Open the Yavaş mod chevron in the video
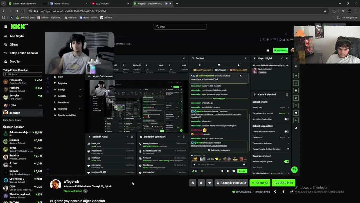This screenshot has width=360, height=203. tap(288, 138)
